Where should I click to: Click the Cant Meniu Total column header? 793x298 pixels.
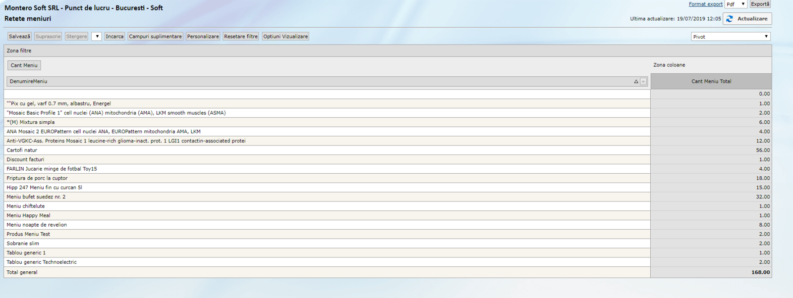coord(711,82)
